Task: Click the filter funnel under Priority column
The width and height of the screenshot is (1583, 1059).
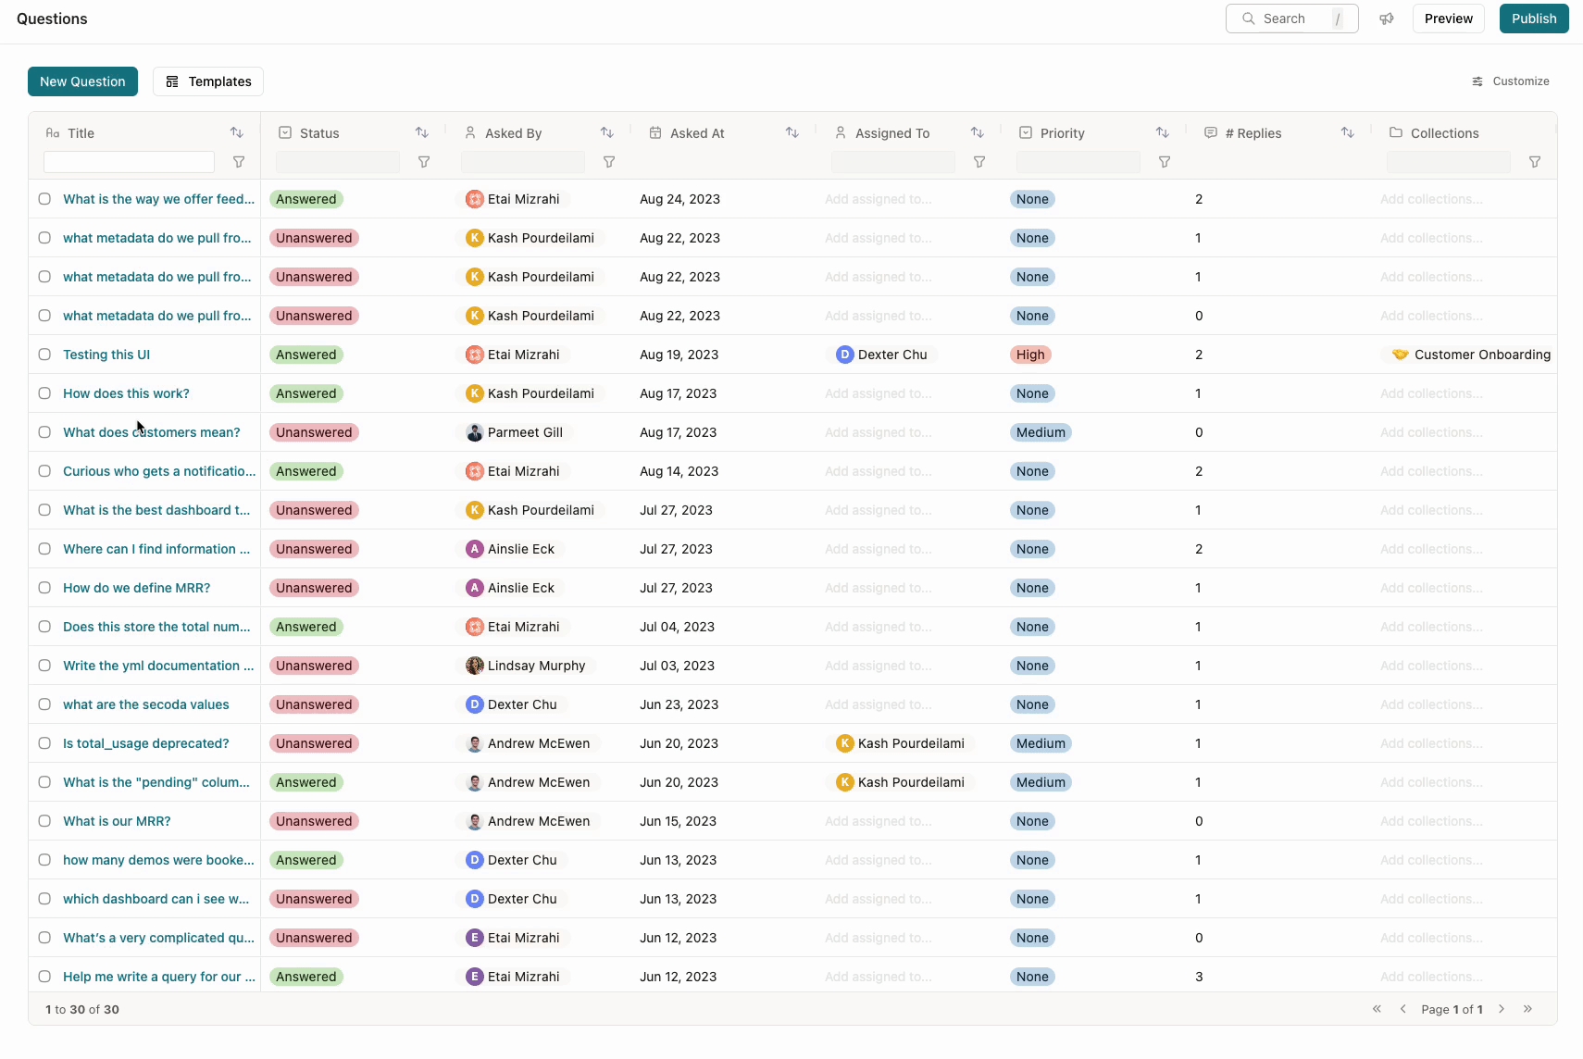Action: point(1165,162)
